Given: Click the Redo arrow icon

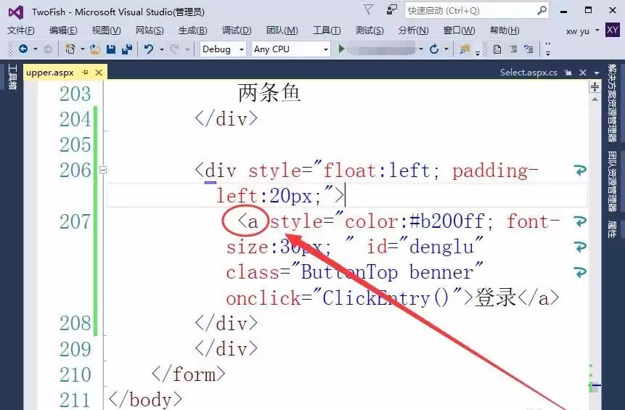Looking at the screenshot, I should 174,49.
